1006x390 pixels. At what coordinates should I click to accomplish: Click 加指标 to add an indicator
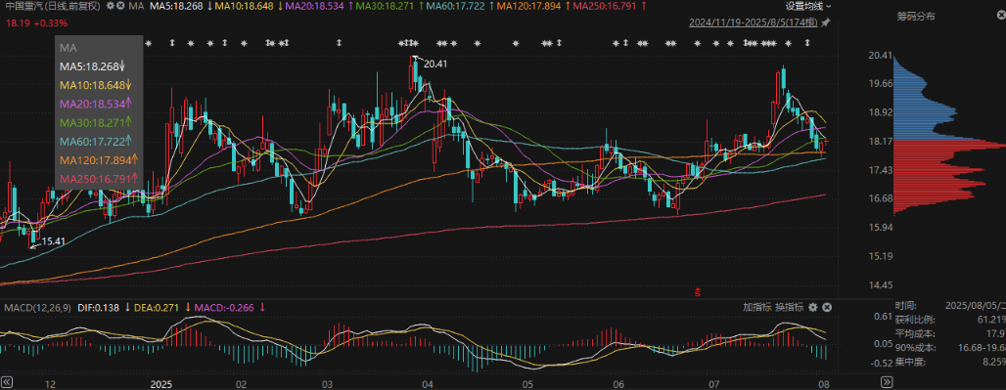tap(757, 307)
